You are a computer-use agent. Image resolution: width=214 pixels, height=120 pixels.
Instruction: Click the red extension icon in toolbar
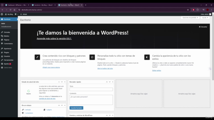click(x=194, y=10)
